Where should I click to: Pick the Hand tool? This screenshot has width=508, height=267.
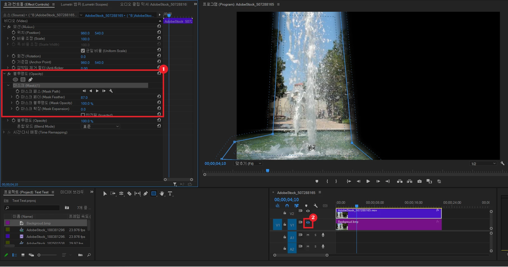click(162, 193)
